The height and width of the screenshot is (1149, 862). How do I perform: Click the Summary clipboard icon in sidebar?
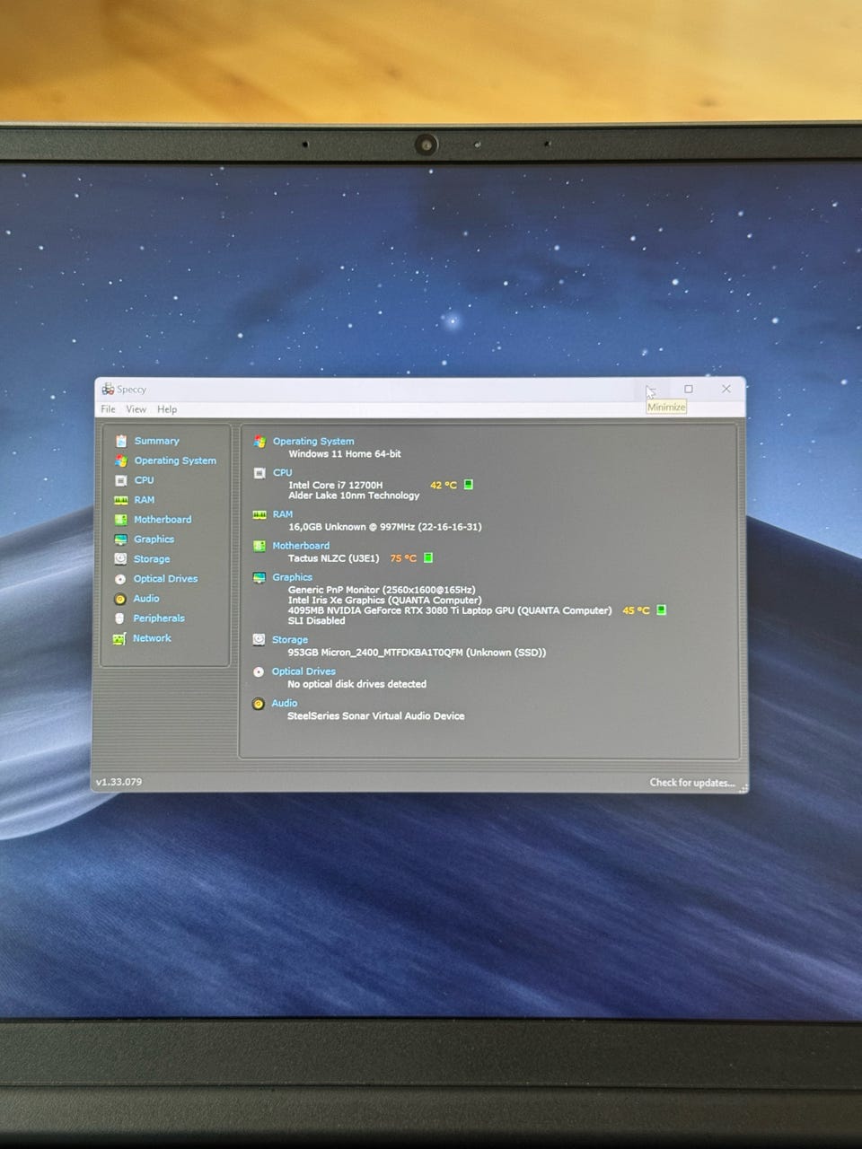tap(120, 441)
